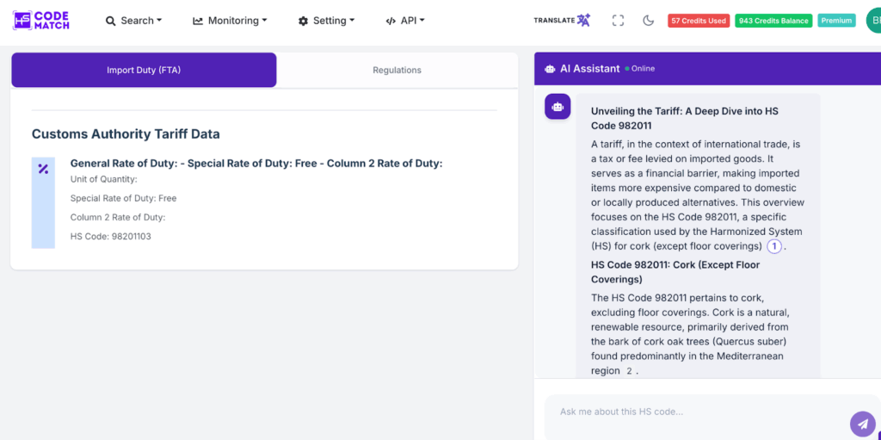Open the API dropdown menu
Viewport: 881px width, 440px height.
coord(405,21)
